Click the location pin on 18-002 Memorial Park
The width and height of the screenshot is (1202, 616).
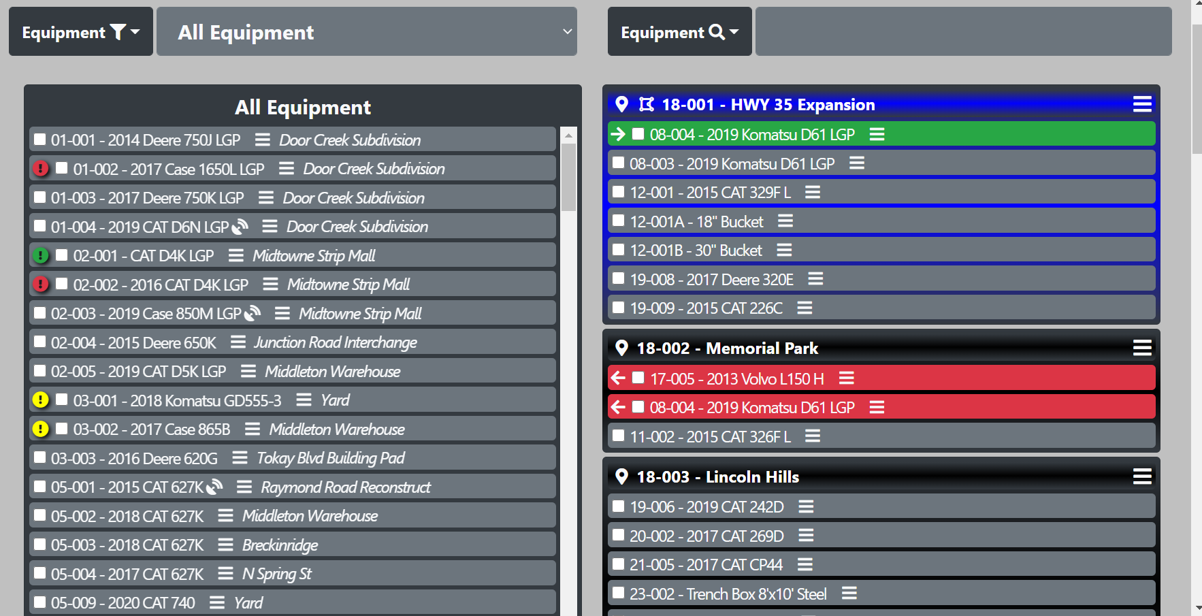point(621,348)
